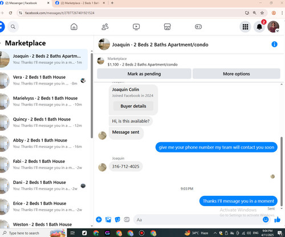The width and height of the screenshot is (285, 237).
Task: Click the install app icon in address bar
Action: (x=247, y=13)
